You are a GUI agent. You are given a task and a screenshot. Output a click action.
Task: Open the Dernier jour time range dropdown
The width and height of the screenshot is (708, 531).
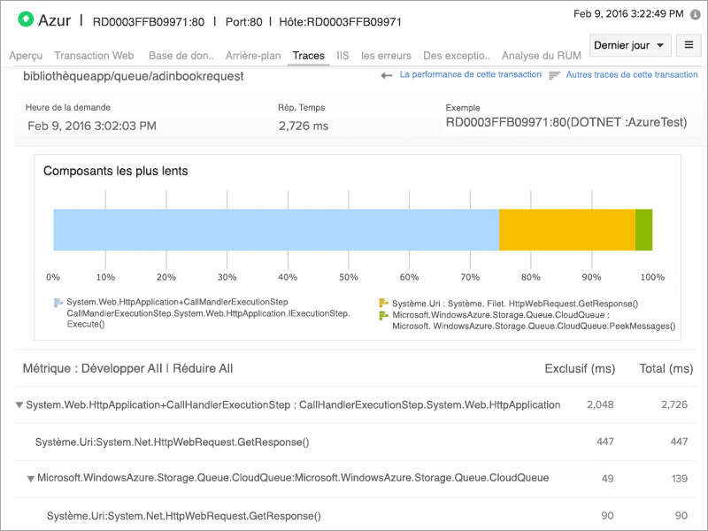pyautogui.click(x=629, y=45)
